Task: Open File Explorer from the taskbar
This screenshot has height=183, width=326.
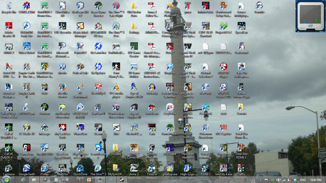Action: click(x=34, y=180)
